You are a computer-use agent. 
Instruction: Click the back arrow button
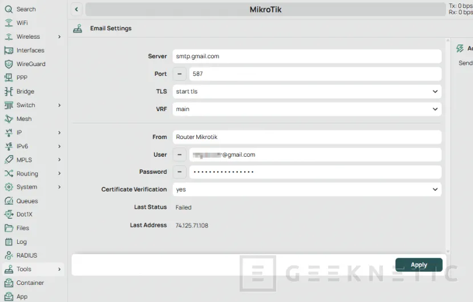76,9
